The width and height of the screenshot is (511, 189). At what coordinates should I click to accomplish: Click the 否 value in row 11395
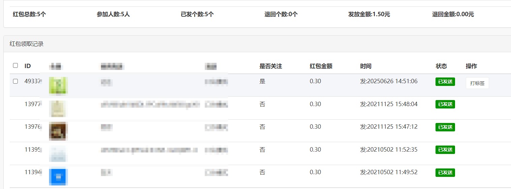(262, 150)
